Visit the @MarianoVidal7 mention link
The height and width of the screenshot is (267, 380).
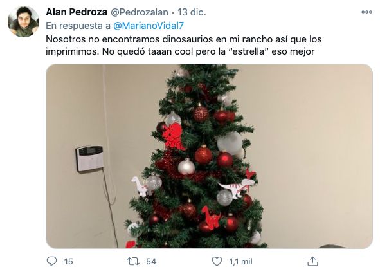149,26
